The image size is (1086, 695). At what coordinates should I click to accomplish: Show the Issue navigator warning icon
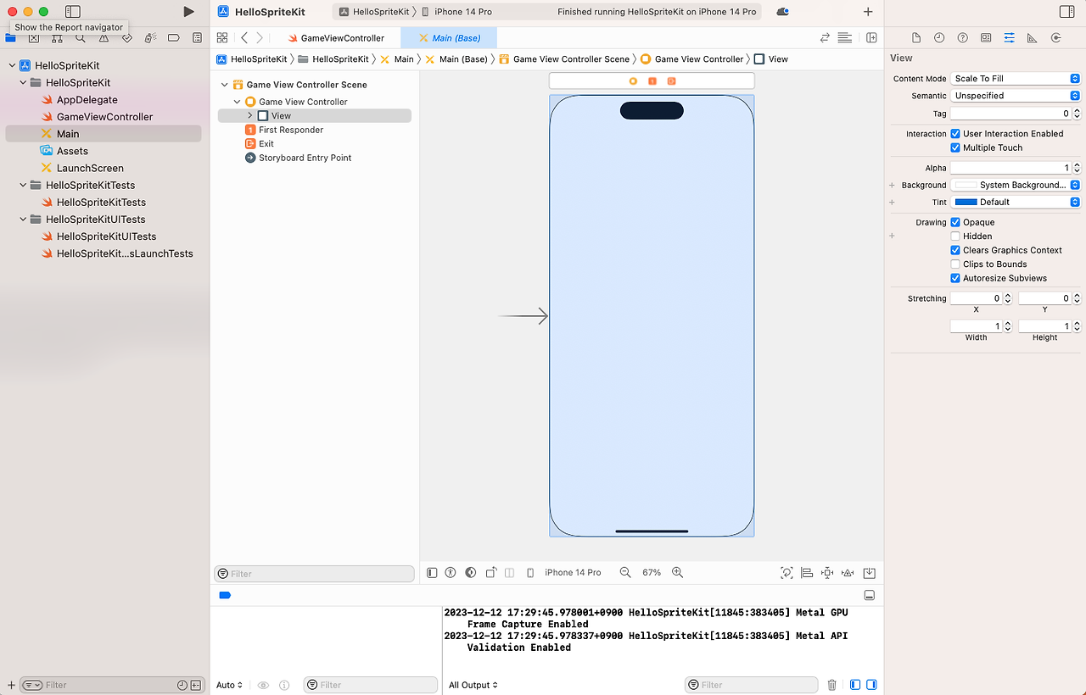coord(104,38)
